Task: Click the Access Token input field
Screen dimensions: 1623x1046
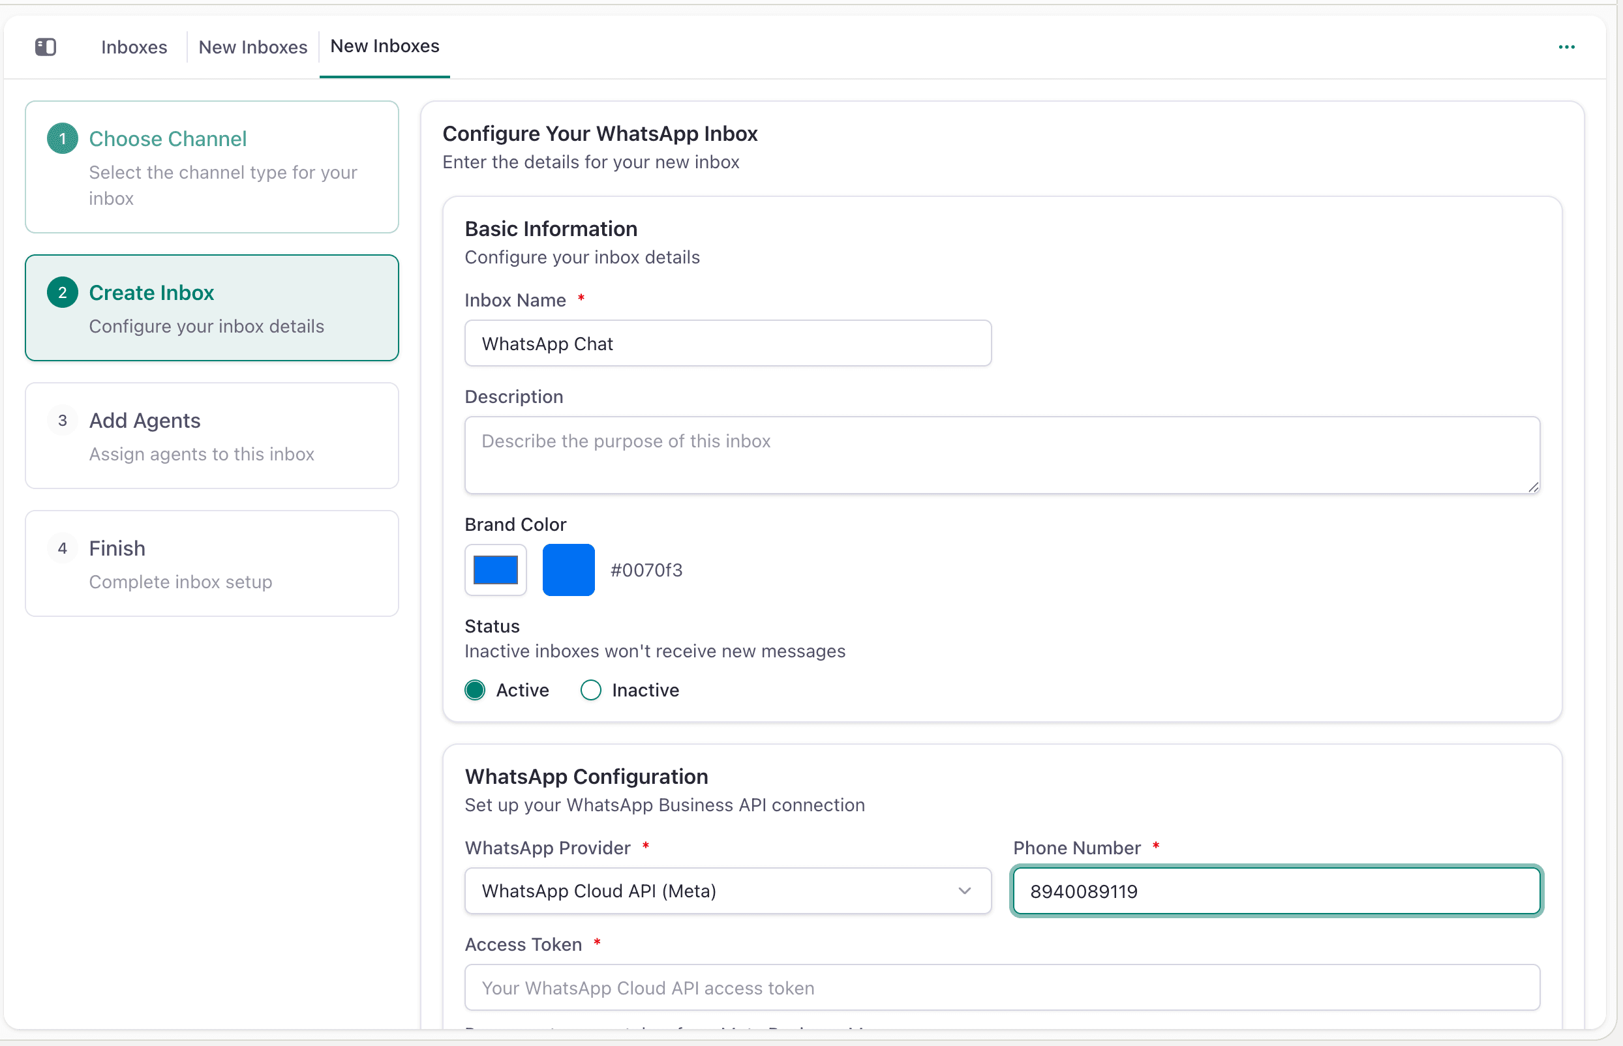Action: pyautogui.click(x=1002, y=987)
